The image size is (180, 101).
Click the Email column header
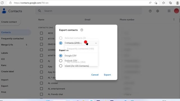tap(87, 20)
